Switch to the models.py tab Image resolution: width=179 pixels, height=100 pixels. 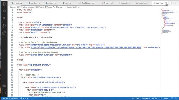click(34, 3)
